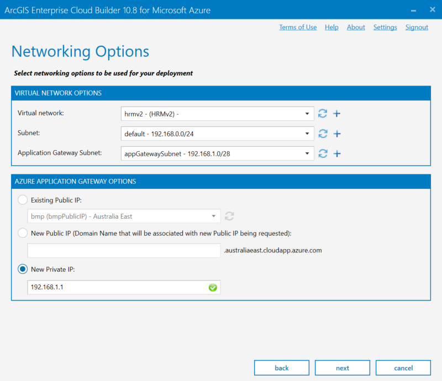Screen dimensions: 442x381
Task: Click the New Public IP domain name field
Action: click(x=124, y=251)
